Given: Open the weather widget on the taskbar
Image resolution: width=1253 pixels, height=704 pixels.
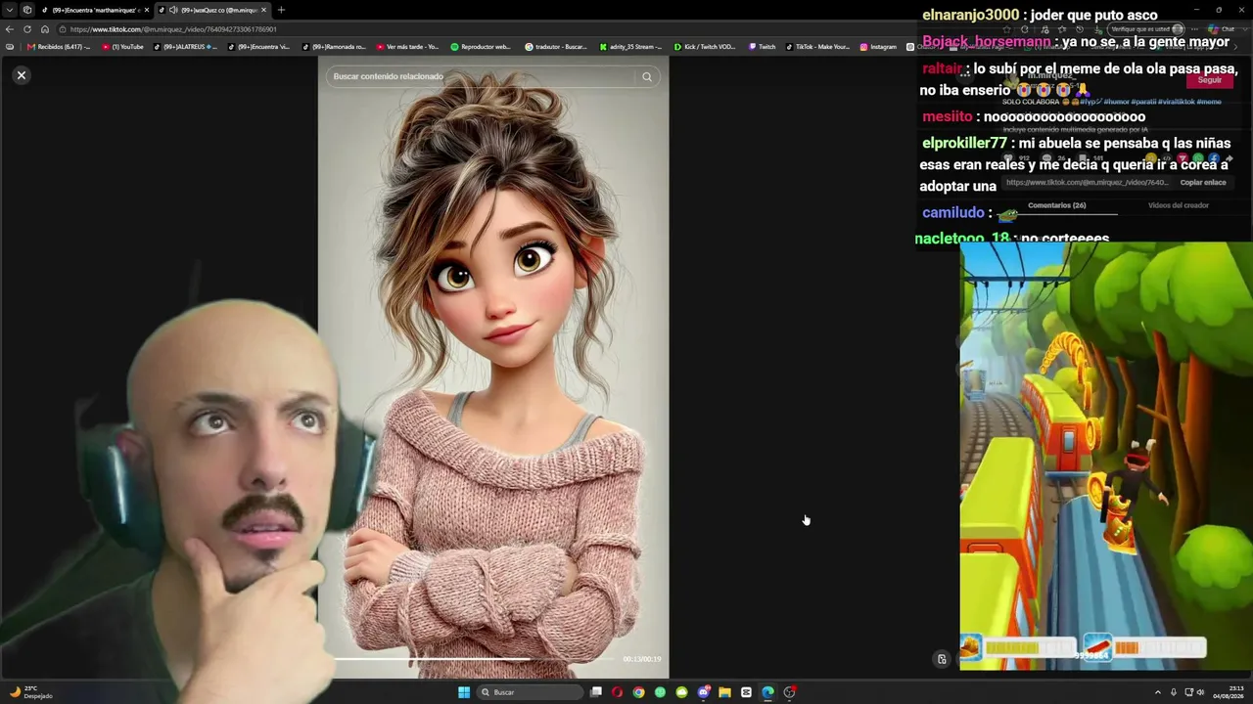Looking at the screenshot, I should [x=31, y=692].
